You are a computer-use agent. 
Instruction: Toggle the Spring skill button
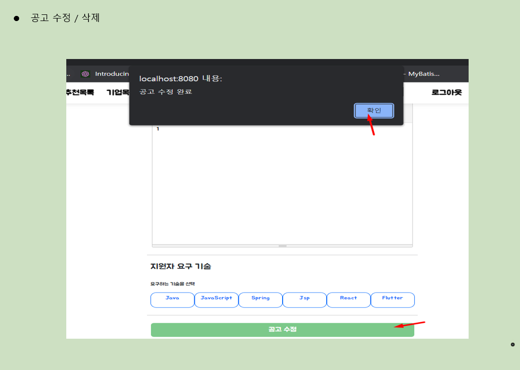[260, 300]
